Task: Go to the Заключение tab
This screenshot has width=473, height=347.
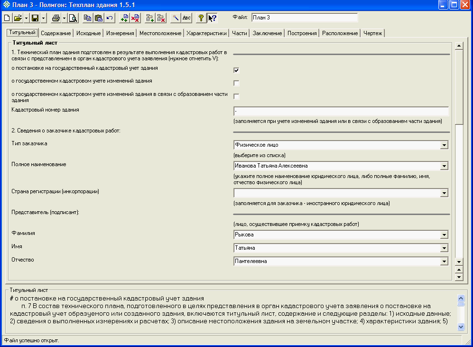Action: tap(267, 33)
